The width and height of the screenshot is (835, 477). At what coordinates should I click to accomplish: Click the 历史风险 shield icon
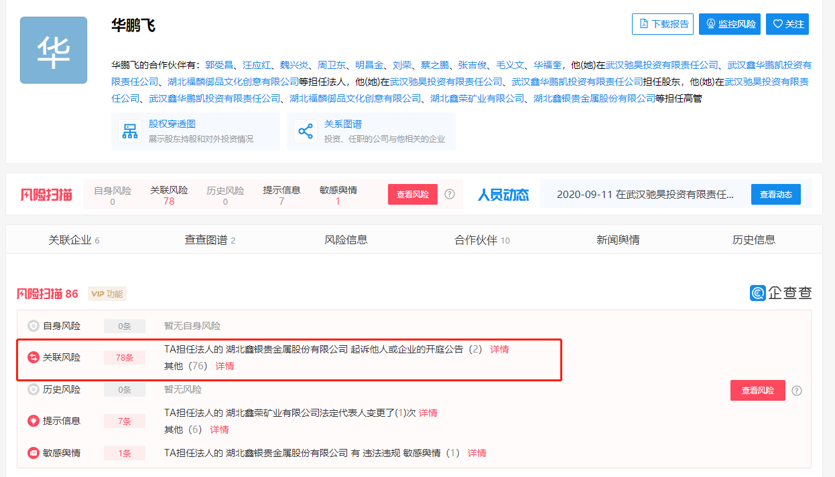coord(33,389)
